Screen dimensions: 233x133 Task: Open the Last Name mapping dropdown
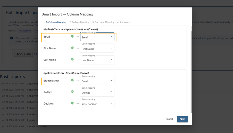tap(97, 60)
